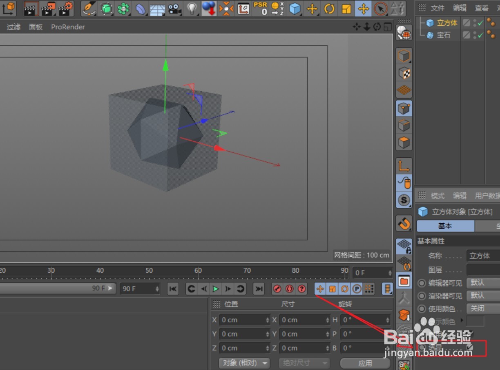Activate the Rotate tool in top toolbar
The height and width of the screenshot is (370, 500).
329,8
